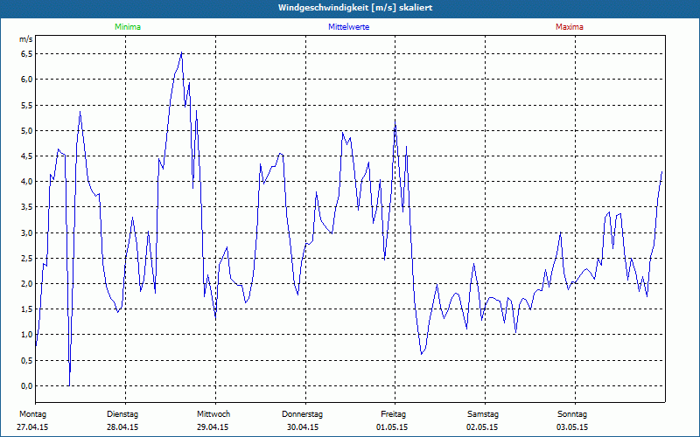Click the 0,0 y-axis value
Viewport: 700px width, 437px height.
27,385
